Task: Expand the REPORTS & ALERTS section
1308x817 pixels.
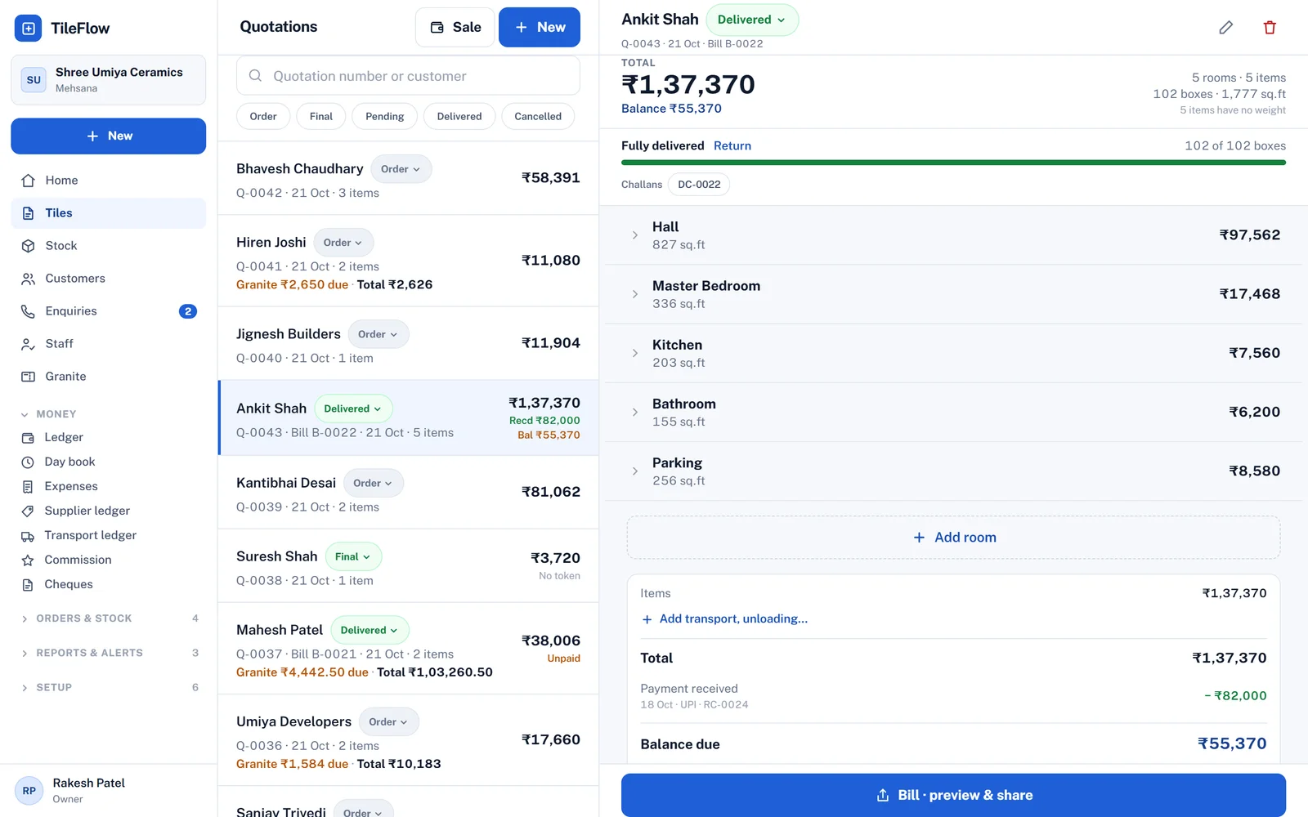Action: pyautogui.click(x=108, y=653)
